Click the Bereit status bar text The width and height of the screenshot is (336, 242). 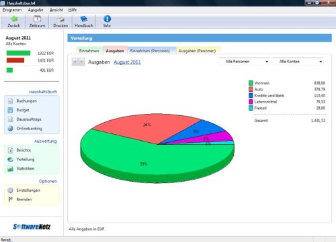coord(5,239)
